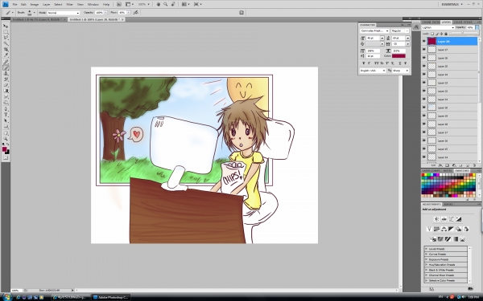This screenshot has width=483, height=301.
Task: Toggle Faux Bold in Character panel
Action: pos(364,63)
